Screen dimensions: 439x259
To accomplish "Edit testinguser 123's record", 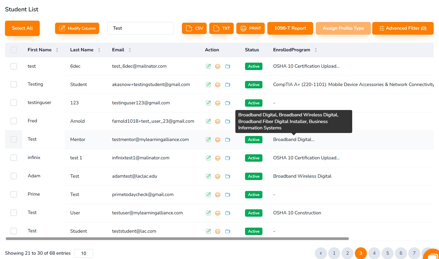I will tap(208, 103).
